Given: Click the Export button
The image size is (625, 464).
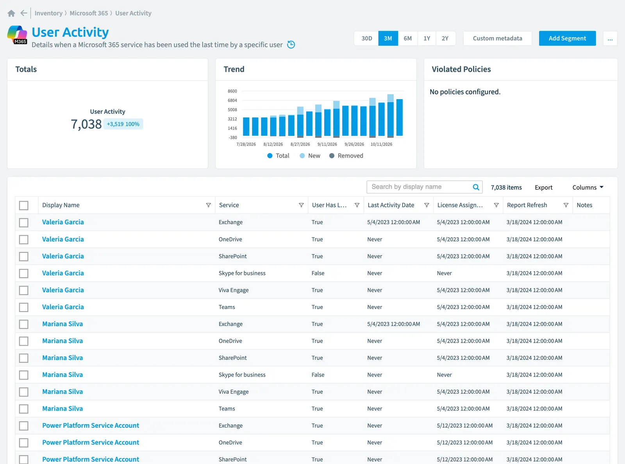Looking at the screenshot, I should (x=543, y=187).
